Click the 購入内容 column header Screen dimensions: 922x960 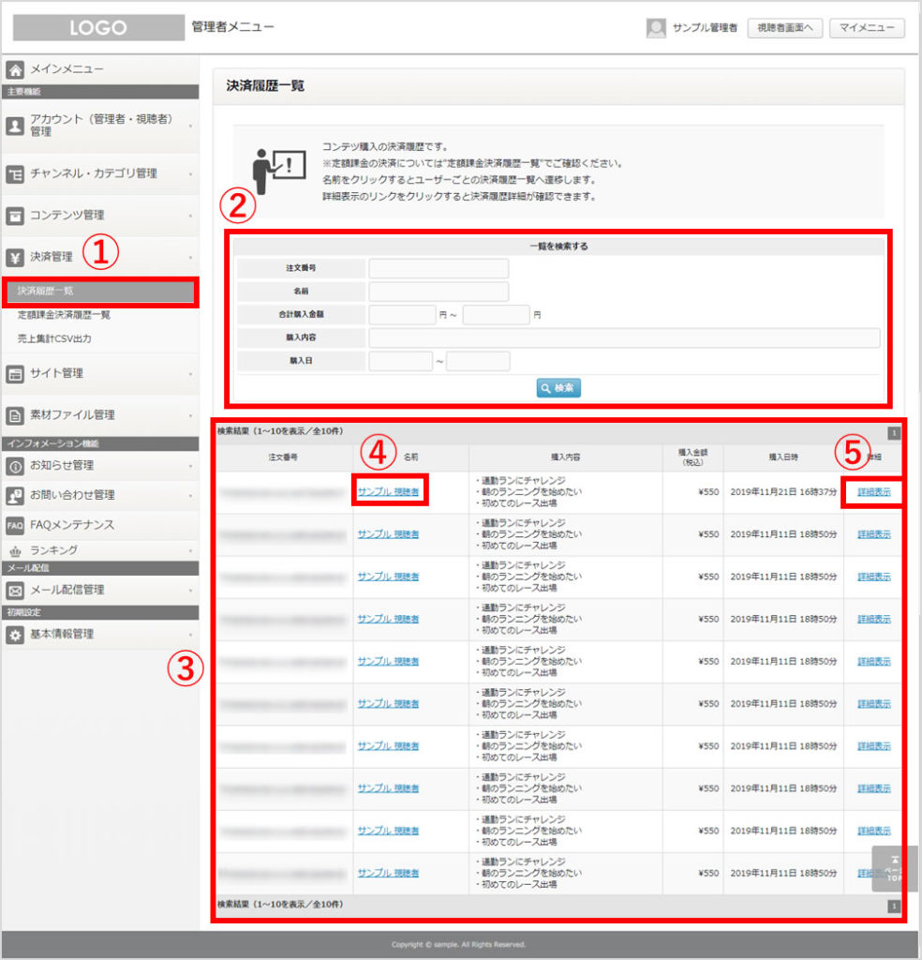565,457
